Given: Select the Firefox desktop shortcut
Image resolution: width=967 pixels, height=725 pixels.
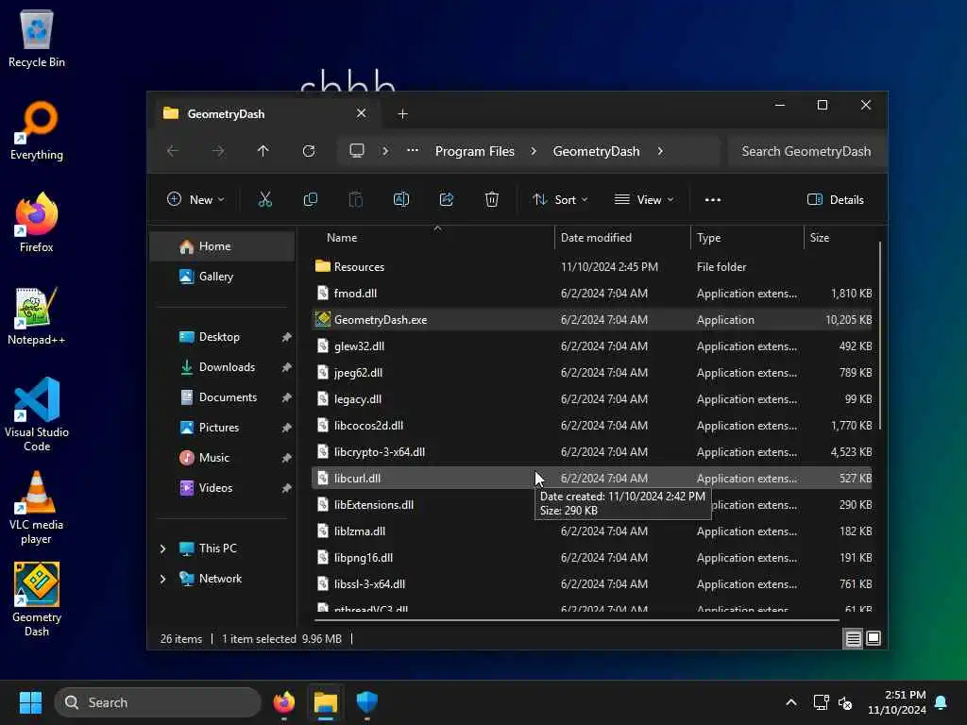Looking at the screenshot, I should [37, 223].
